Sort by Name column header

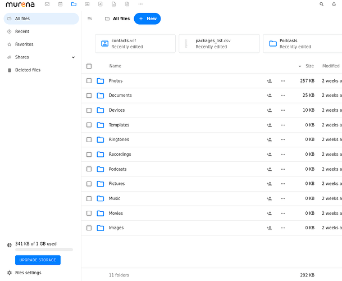coord(115,66)
